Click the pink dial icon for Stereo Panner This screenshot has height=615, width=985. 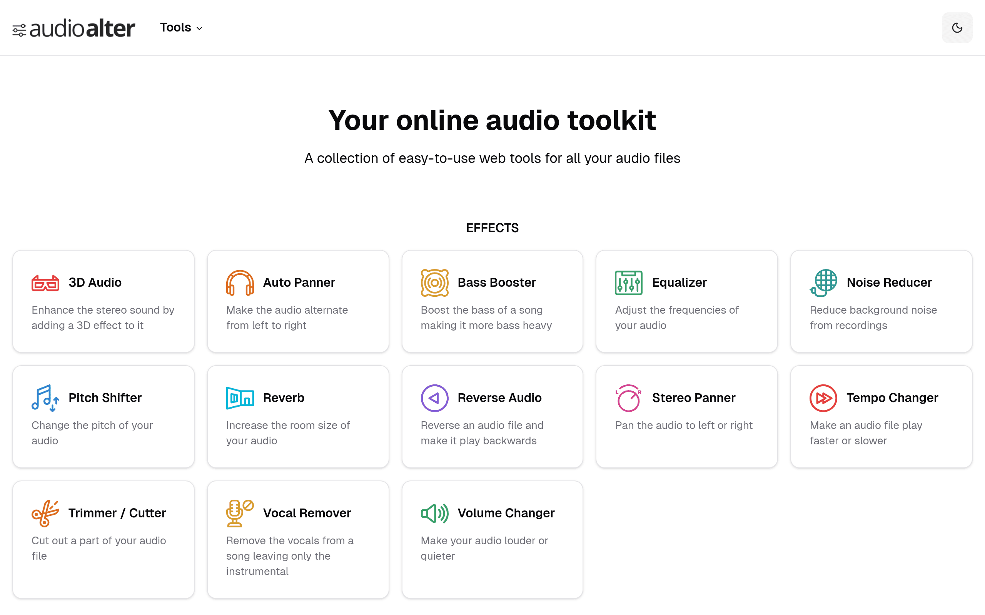coord(628,398)
